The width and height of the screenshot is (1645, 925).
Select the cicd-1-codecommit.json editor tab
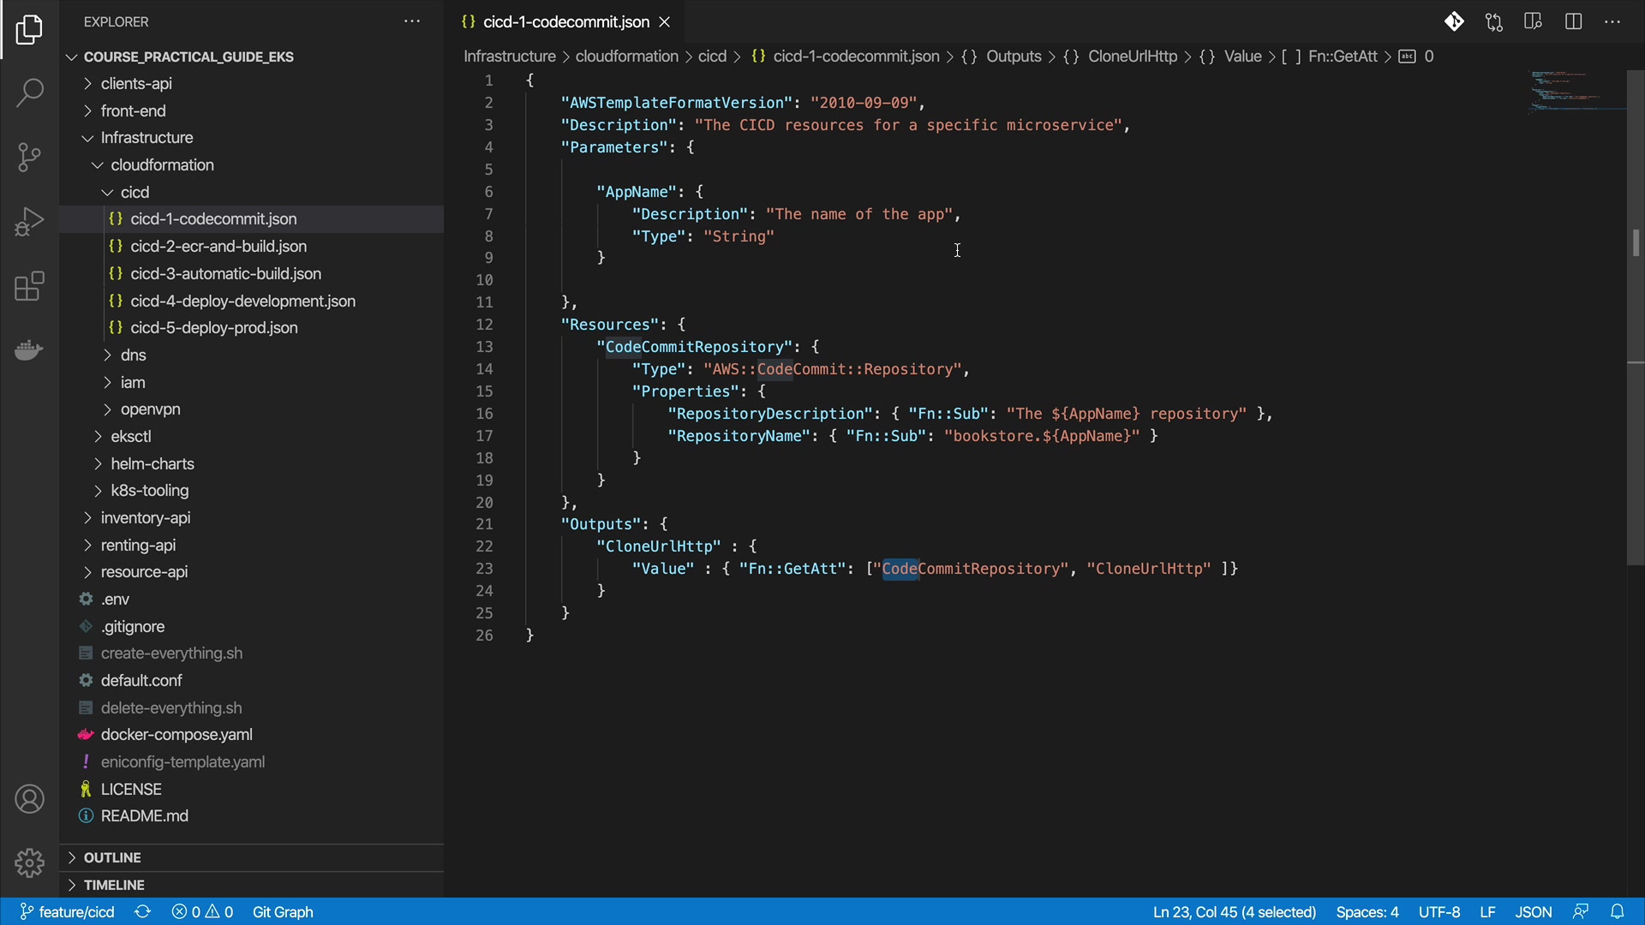565,22
